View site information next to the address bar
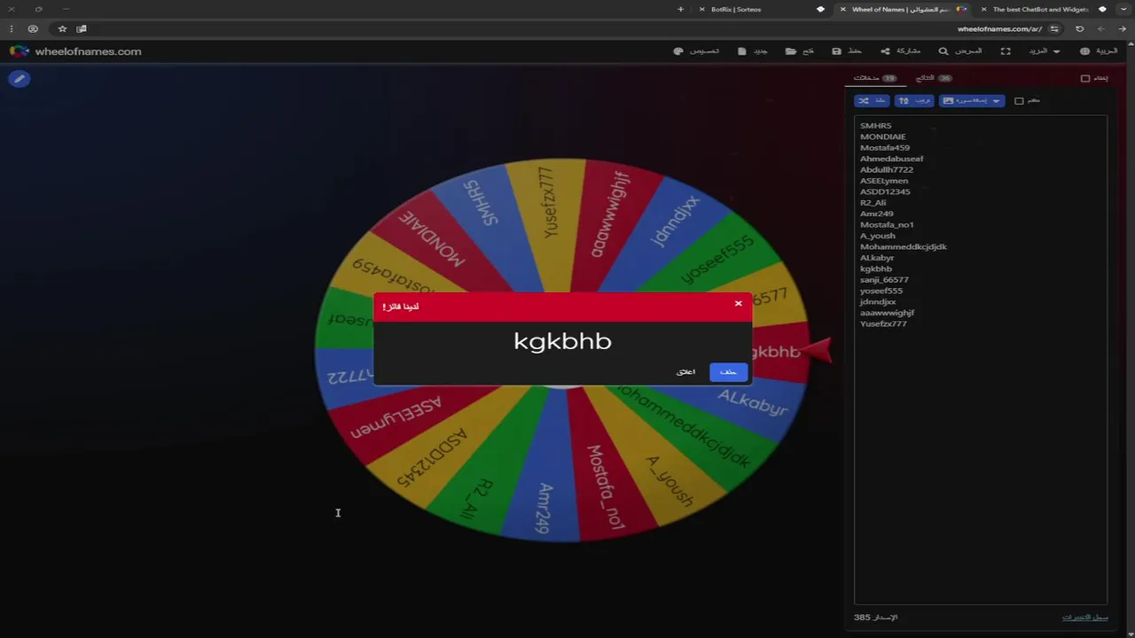 point(1054,29)
